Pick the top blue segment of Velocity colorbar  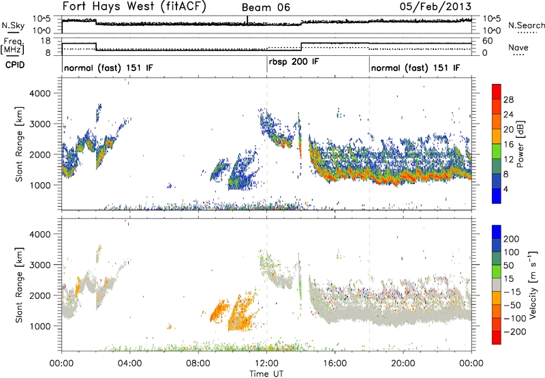(x=497, y=232)
